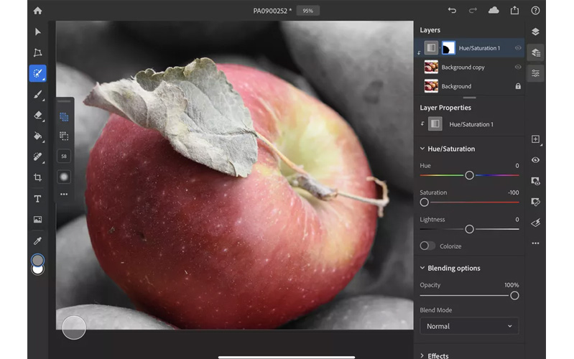Choose the Eraser tool

click(x=38, y=115)
